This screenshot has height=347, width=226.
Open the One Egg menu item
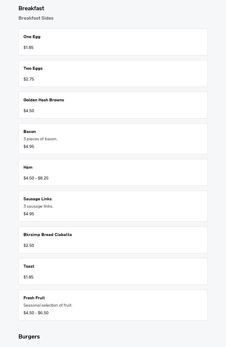pos(113,42)
